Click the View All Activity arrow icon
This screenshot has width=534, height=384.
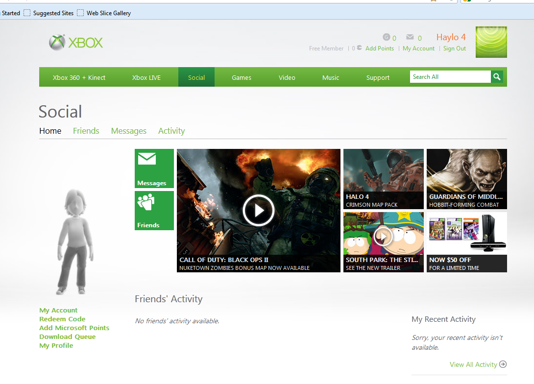(x=503, y=364)
